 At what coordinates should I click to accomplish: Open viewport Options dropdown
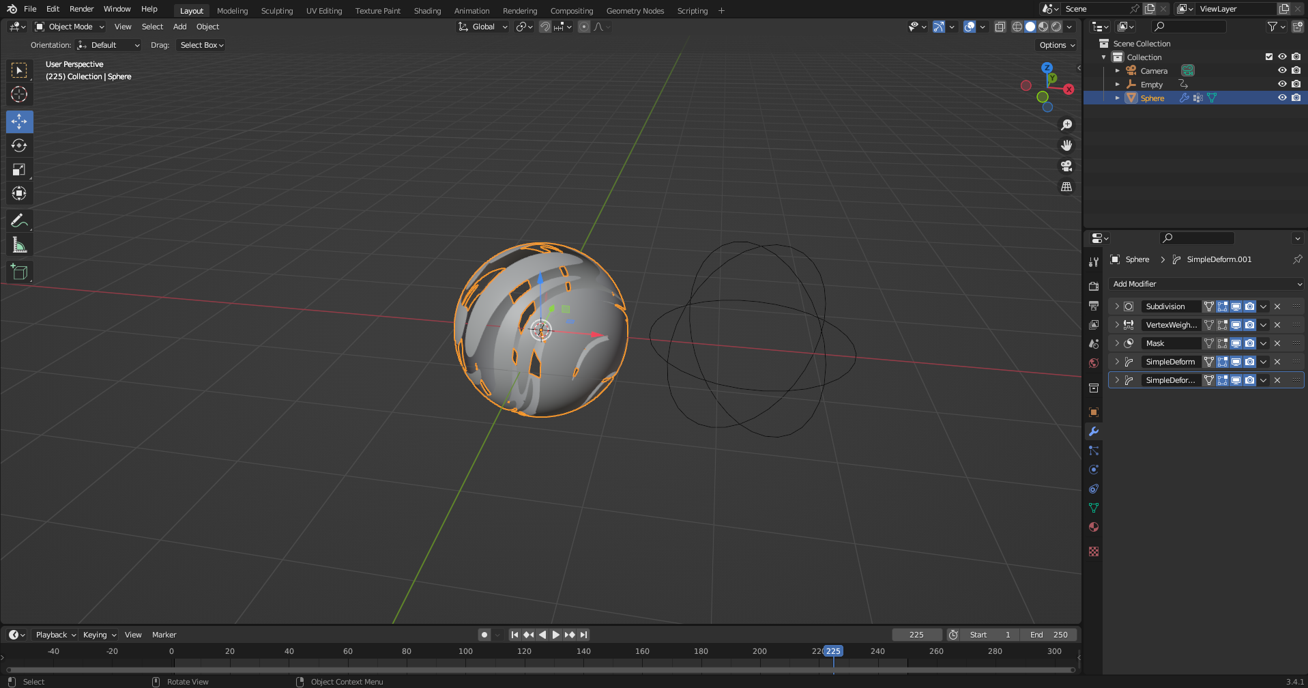tap(1056, 45)
